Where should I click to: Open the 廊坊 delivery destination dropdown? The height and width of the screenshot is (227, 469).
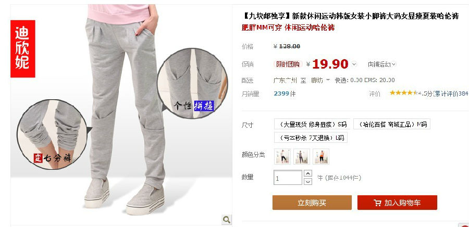coord(320,80)
